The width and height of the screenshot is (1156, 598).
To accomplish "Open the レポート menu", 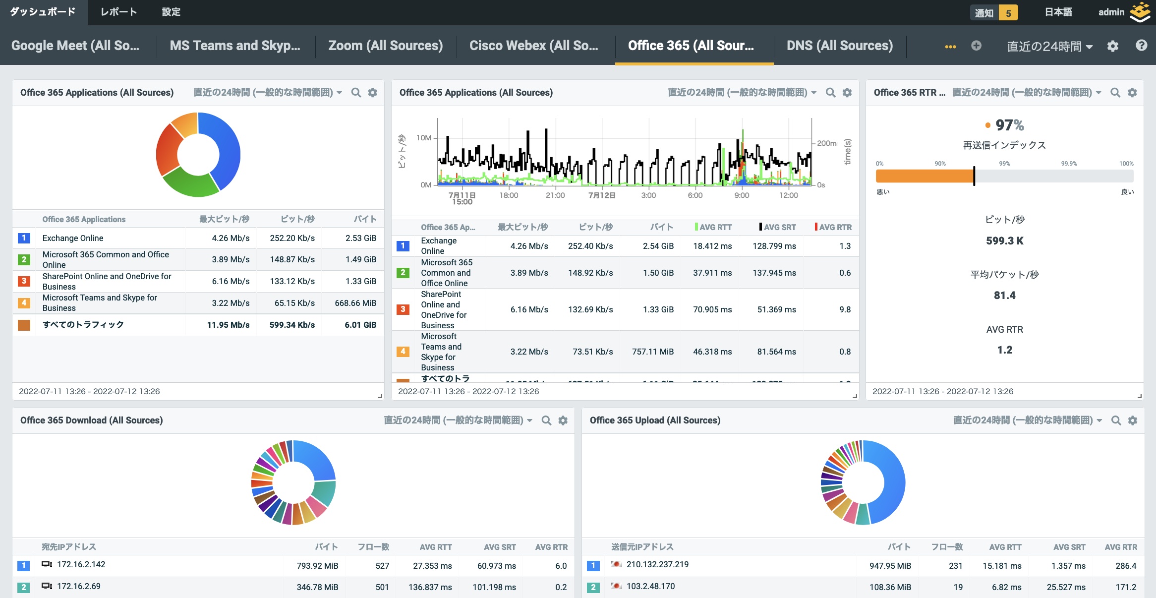I will (x=118, y=12).
